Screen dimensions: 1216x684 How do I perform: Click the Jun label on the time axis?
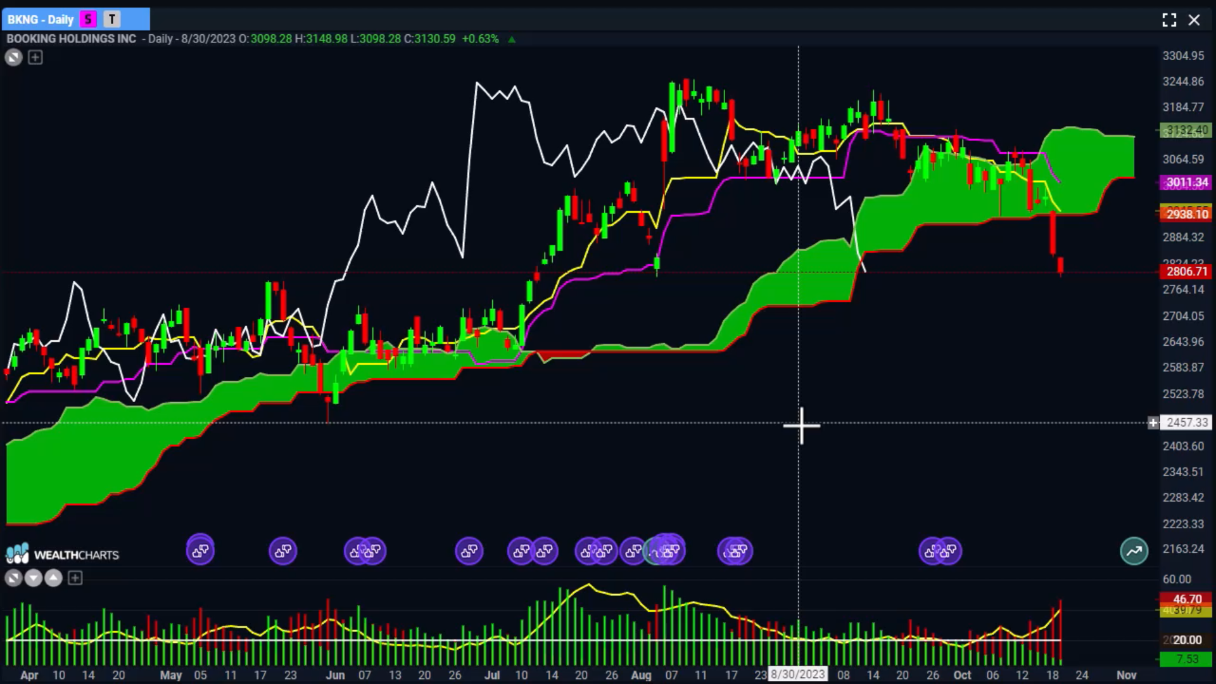[x=335, y=675]
